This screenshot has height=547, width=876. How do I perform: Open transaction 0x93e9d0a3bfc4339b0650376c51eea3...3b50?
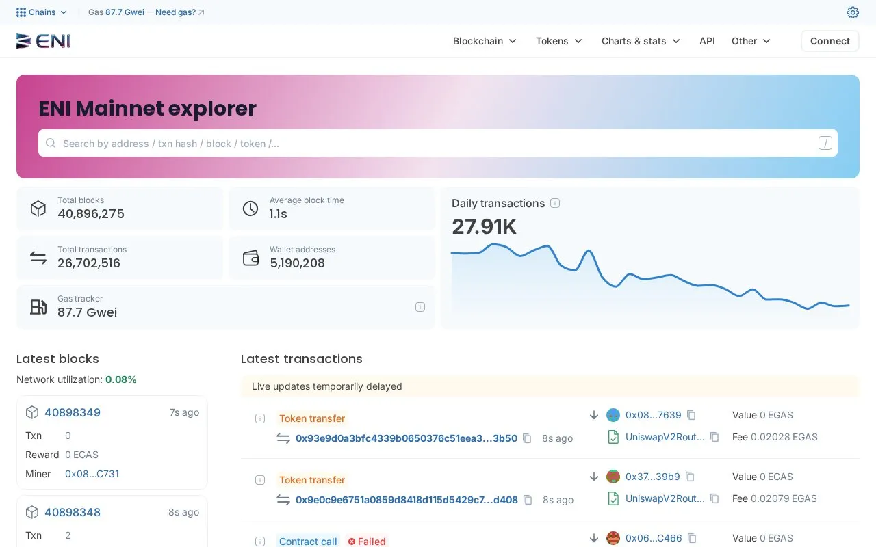tap(407, 438)
